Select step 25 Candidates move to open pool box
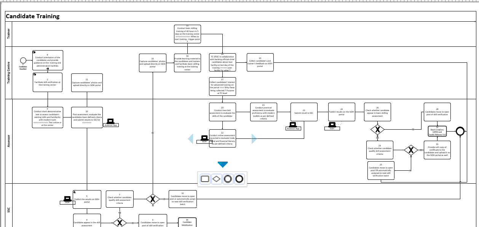Screen dimensions: 479x227 click(x=381, y=170)
